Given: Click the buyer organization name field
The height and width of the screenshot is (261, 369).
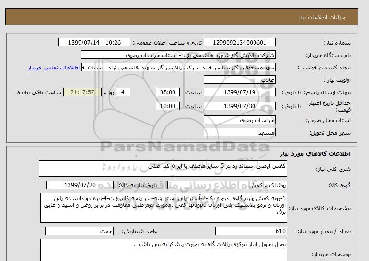Looking at the screenshot, I should pos(182,55).
